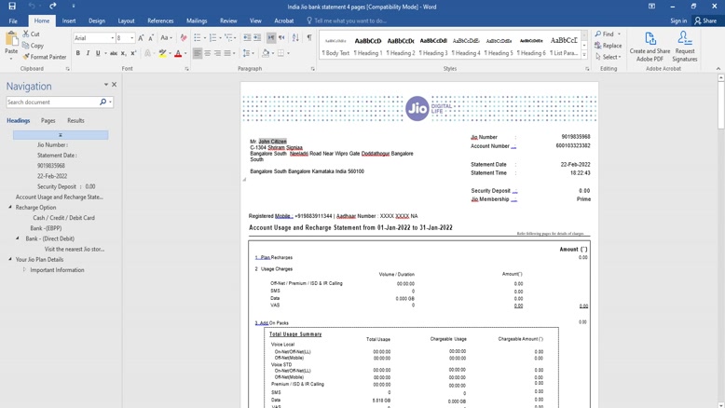Open the References ribbon tab
Screen dimensions: 725x408
tap(160, 20)
